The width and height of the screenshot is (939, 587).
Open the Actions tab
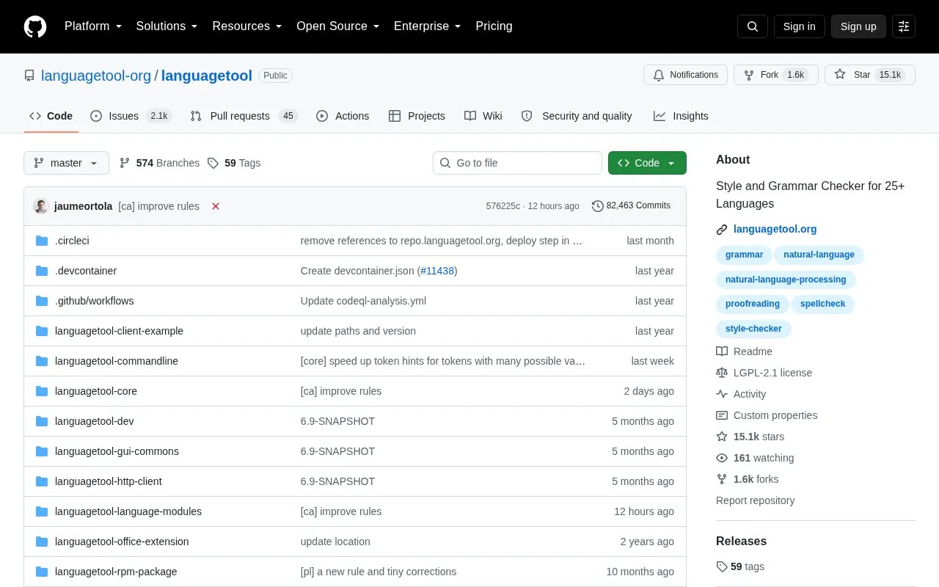[x=343, y=116]
